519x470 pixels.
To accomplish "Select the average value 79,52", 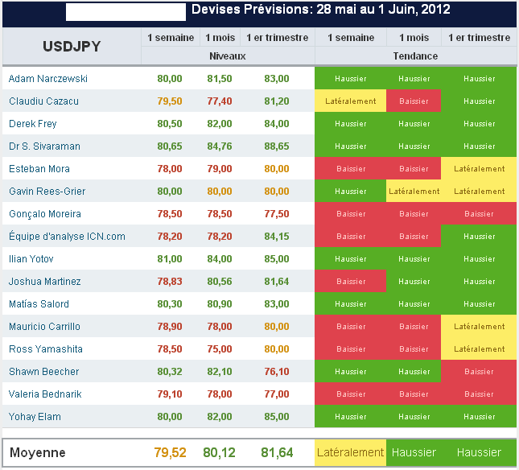I will 170,452.
